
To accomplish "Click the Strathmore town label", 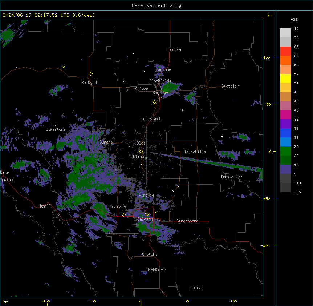I will (x=187, y=221).
